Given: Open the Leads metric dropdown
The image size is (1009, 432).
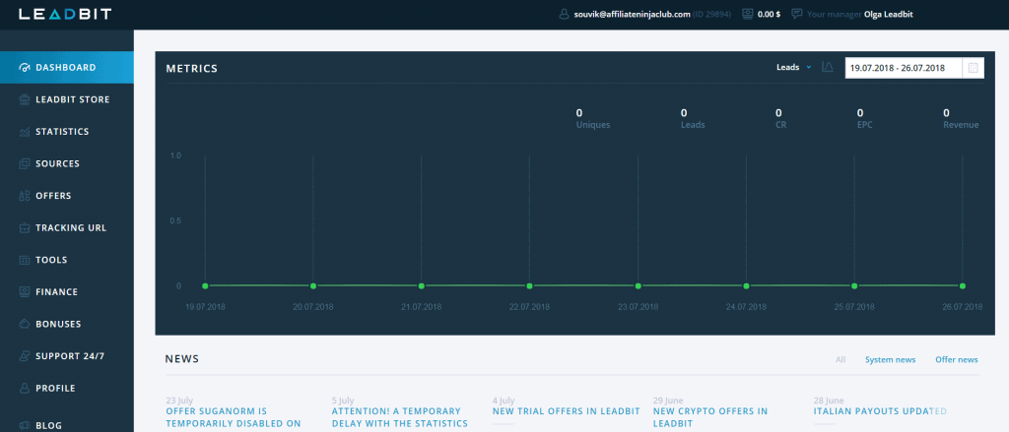Looking at the screenshot, I should [x=794, y=68].
